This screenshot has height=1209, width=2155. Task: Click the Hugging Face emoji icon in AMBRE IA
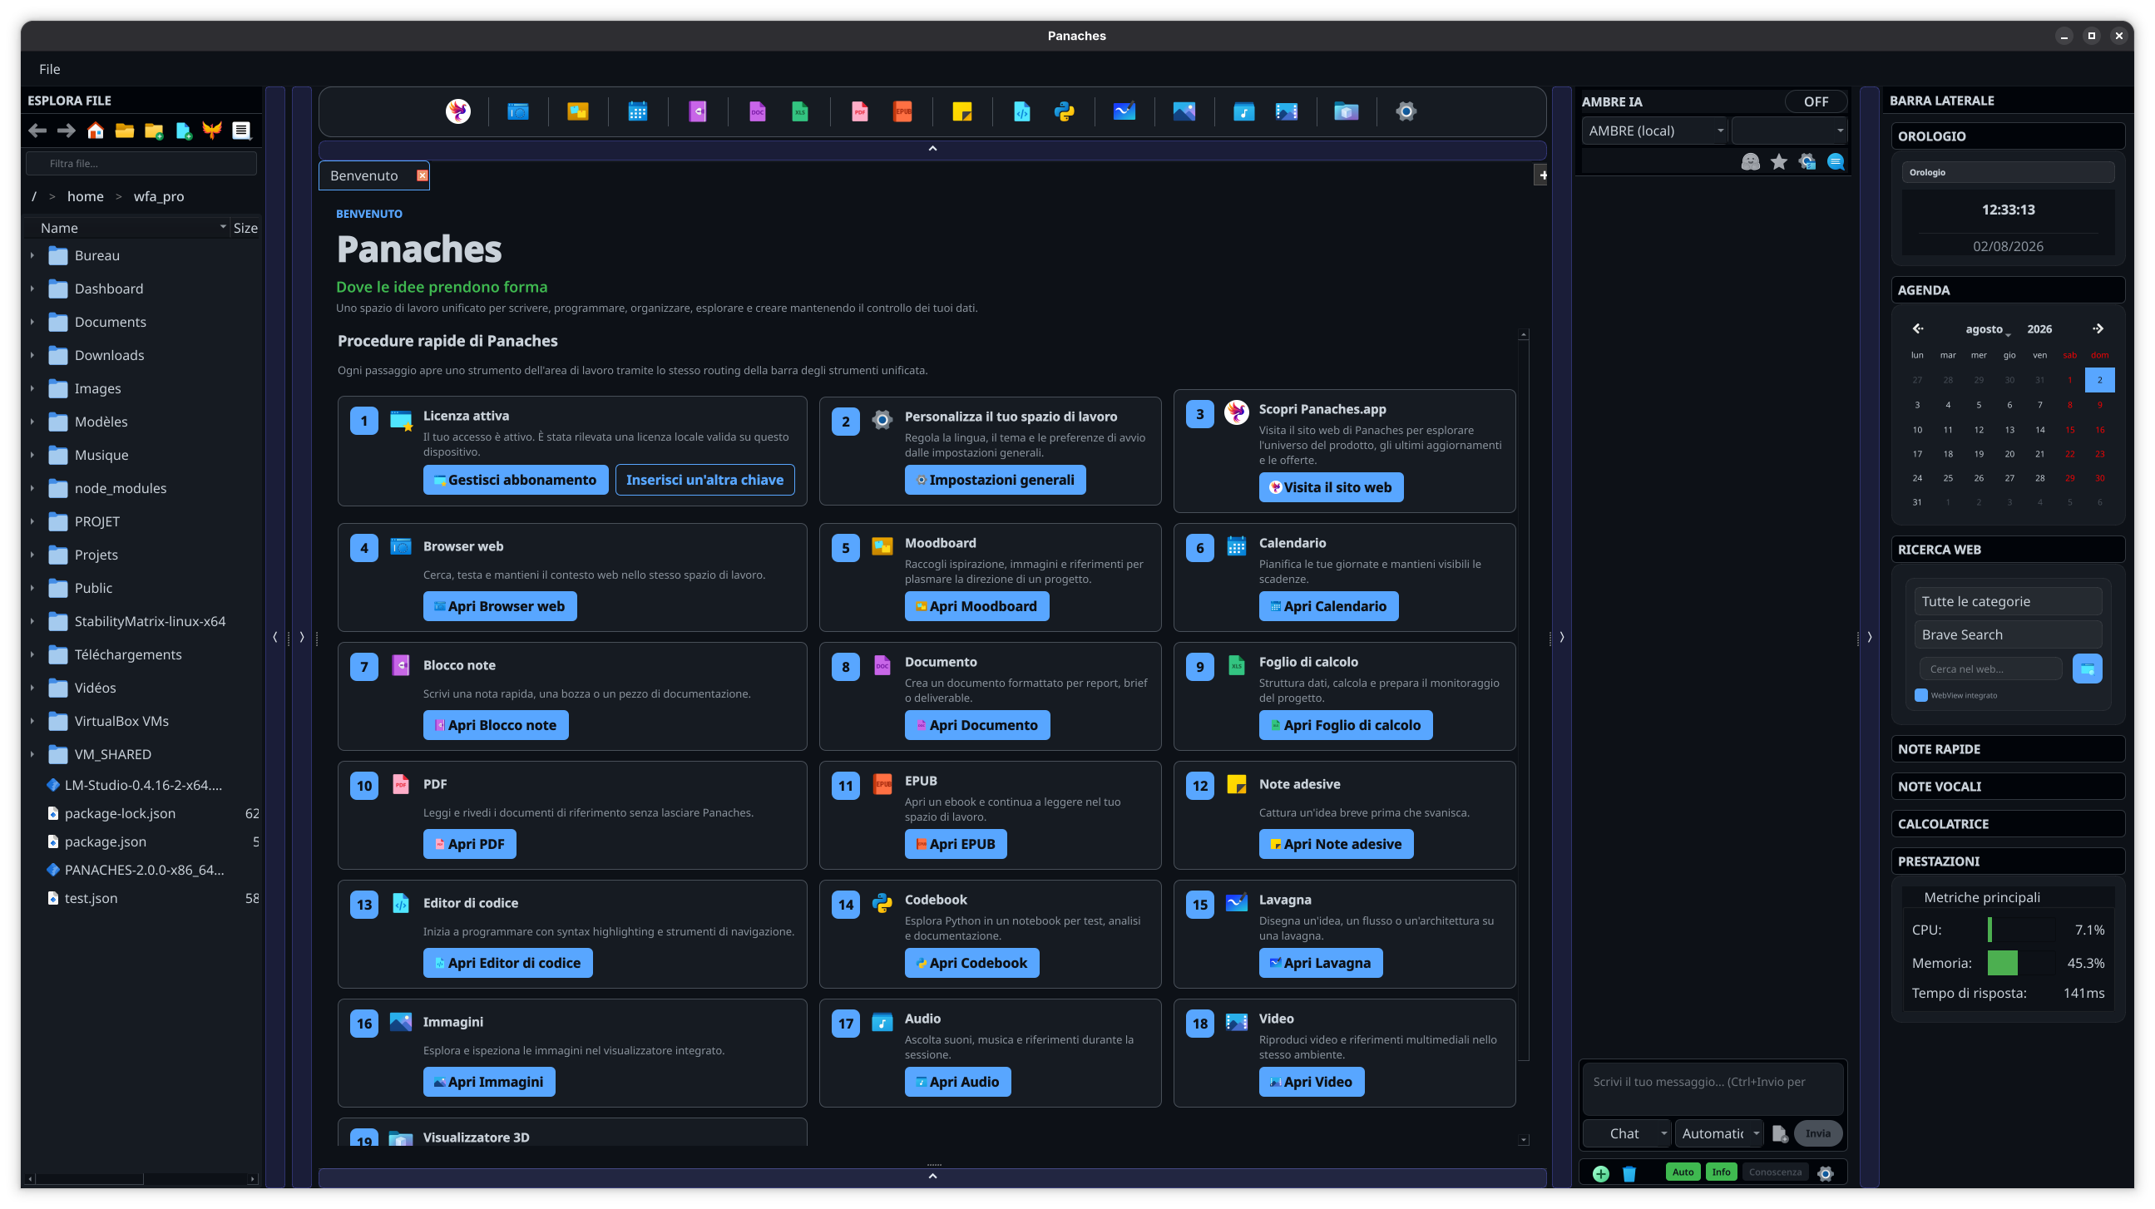pyautogui.click(x=1750, y=162)
